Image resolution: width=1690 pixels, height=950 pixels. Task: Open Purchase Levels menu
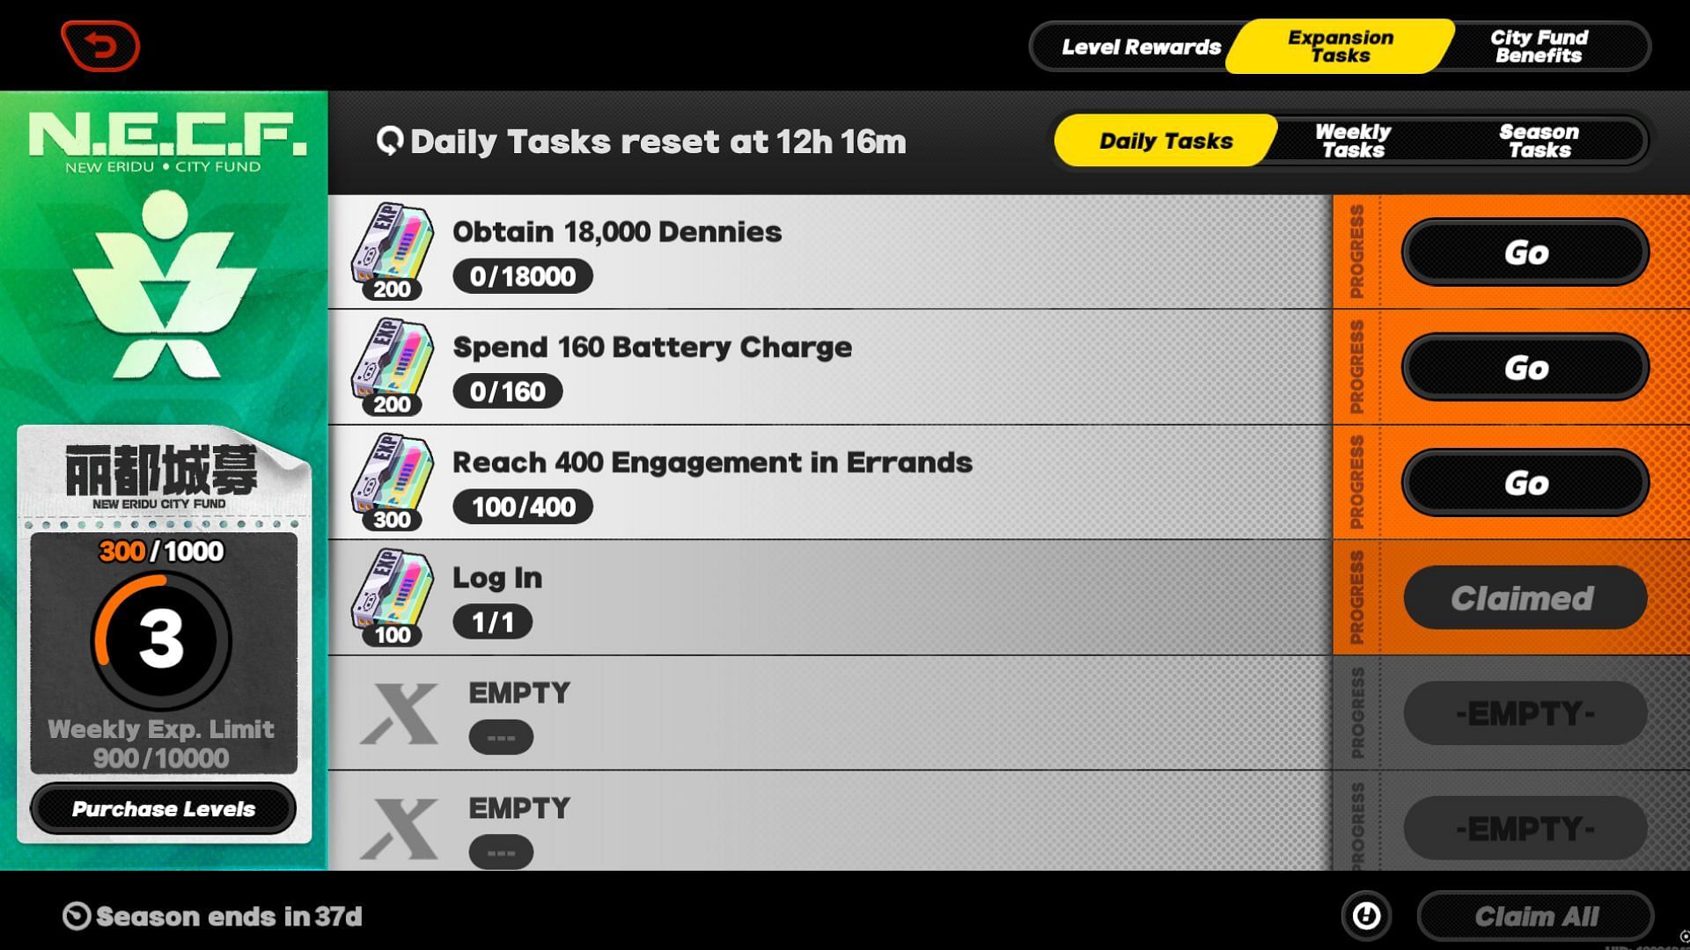tap(163, 808)
